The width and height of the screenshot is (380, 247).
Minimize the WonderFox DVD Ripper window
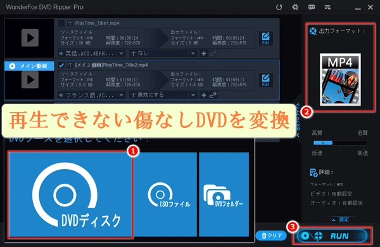pyautogui.click(x=358, y=8)
